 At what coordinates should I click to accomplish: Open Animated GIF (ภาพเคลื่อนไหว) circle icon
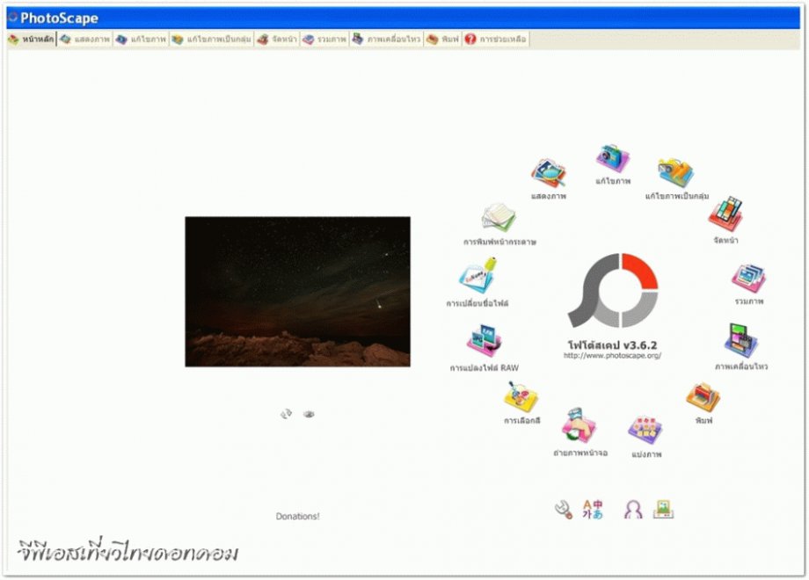tap(740, 341)
